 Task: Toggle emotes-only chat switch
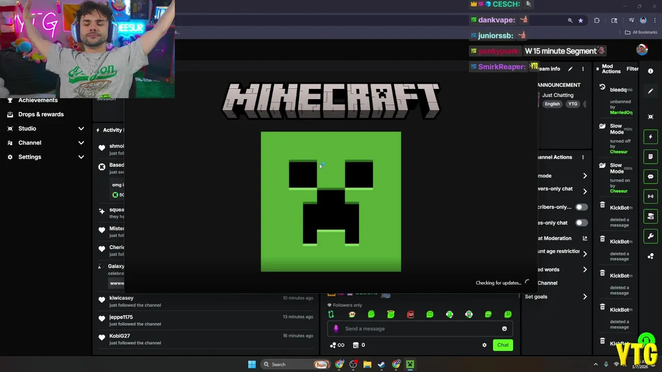click(x=581, y=223)
